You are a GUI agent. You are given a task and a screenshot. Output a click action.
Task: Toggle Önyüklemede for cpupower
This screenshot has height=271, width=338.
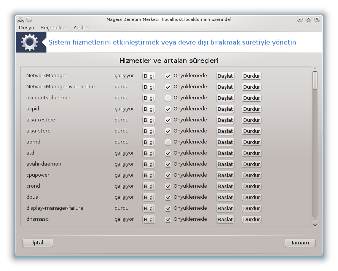(x=168, y=175)
